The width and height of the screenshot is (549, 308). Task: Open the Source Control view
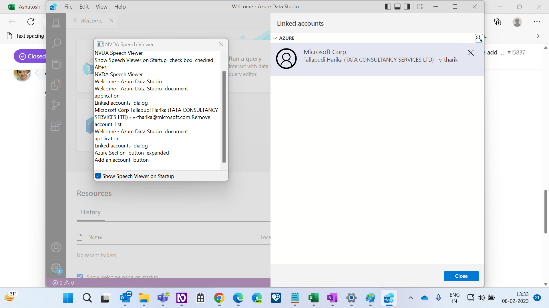click(56, 105)
